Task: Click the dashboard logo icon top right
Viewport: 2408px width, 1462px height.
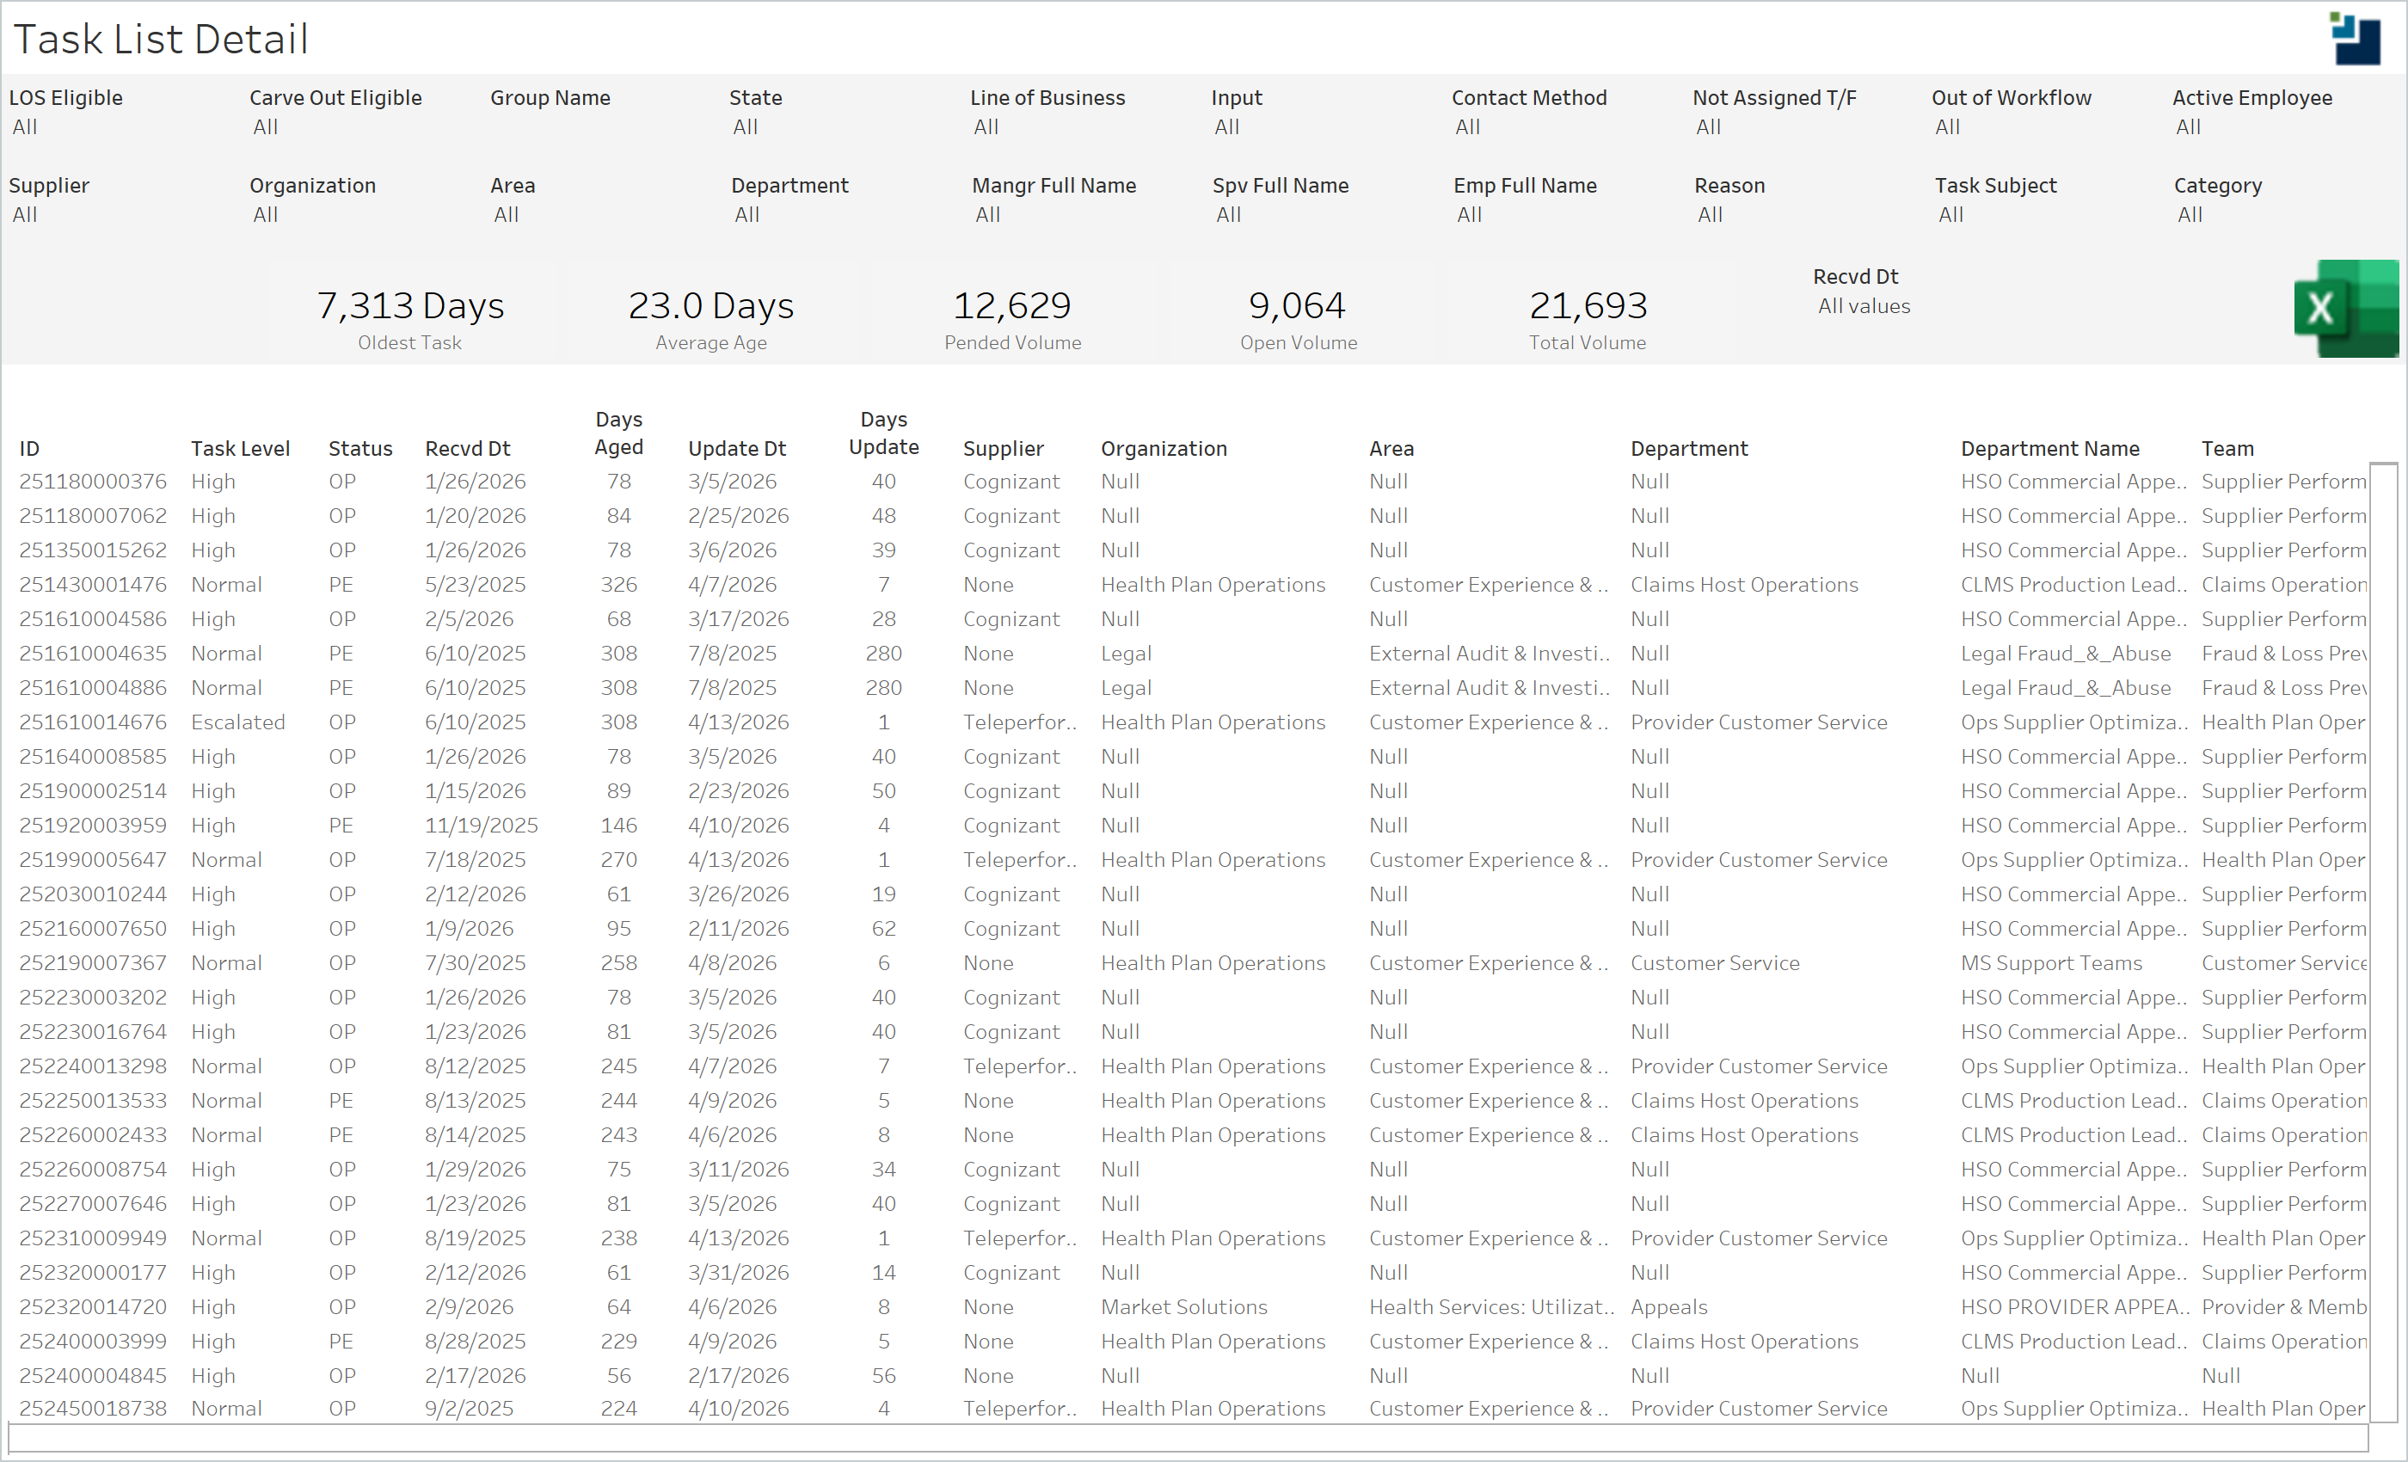Action: pos(2356,38)
